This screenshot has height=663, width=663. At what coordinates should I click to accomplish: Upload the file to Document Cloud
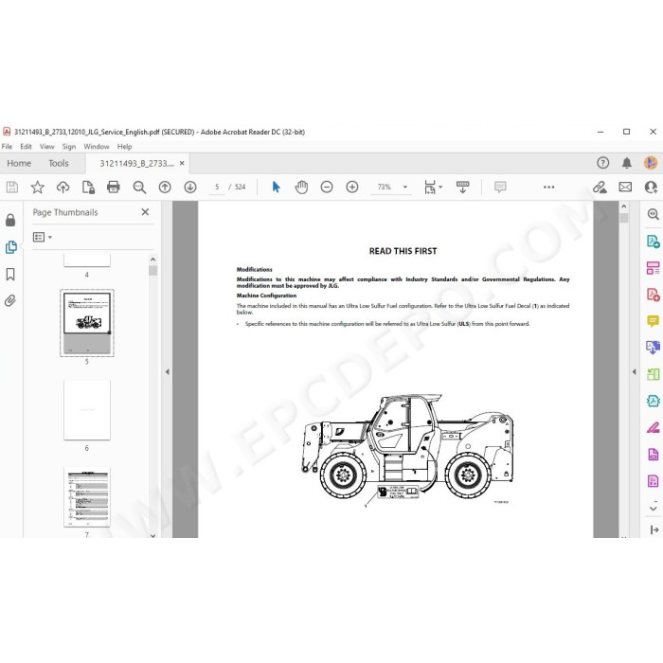(63, 187)
